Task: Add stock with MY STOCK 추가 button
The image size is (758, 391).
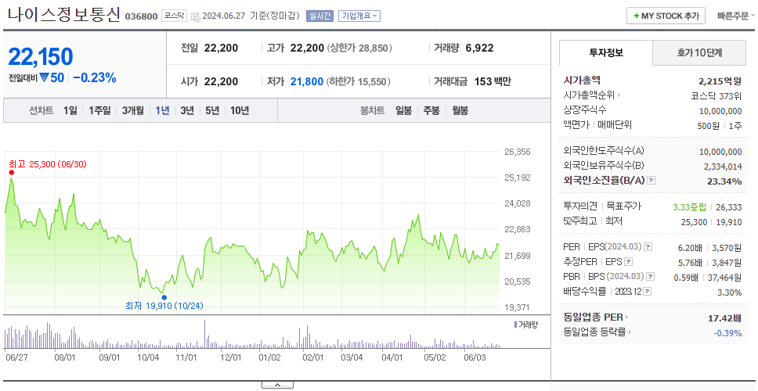Action: 666,16
